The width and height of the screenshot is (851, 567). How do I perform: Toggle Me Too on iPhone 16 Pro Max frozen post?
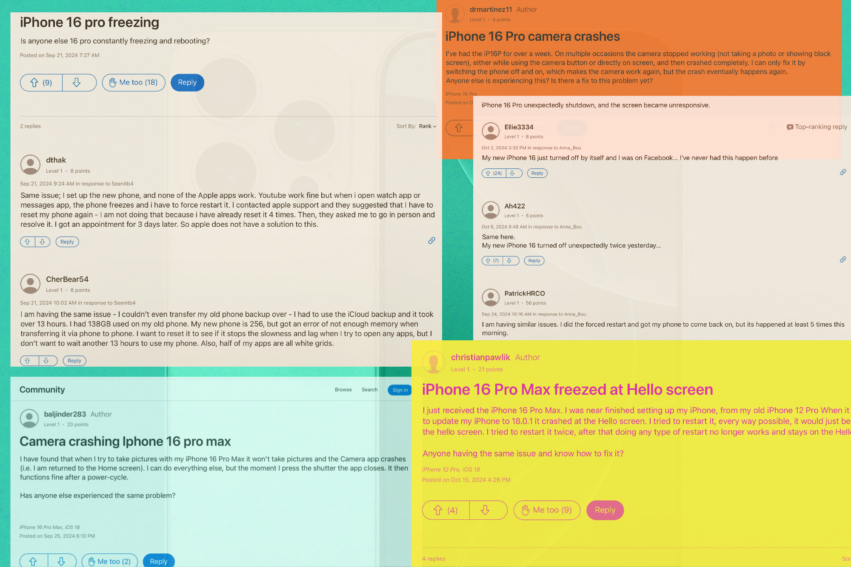(x=546, y=510)
